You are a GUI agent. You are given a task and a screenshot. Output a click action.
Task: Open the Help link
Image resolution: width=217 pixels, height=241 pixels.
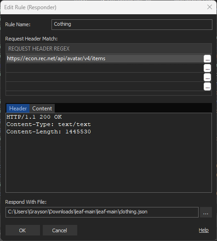[x=204, y=230]
